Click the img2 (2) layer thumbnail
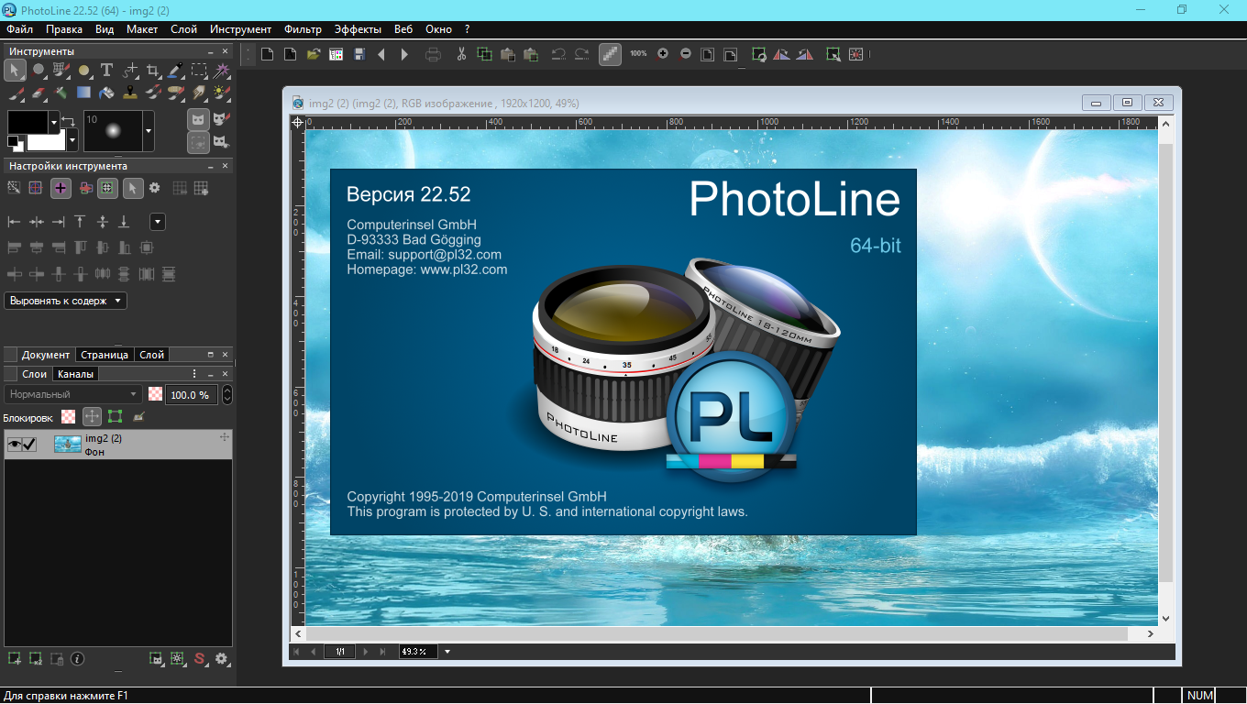The image size is (1247, 704). point(67,445)
